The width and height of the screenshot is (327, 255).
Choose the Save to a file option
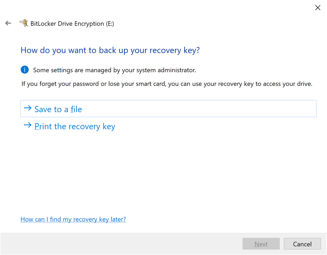[168, 109]
